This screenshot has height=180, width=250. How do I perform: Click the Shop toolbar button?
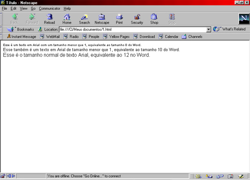[x=154, y=19]
